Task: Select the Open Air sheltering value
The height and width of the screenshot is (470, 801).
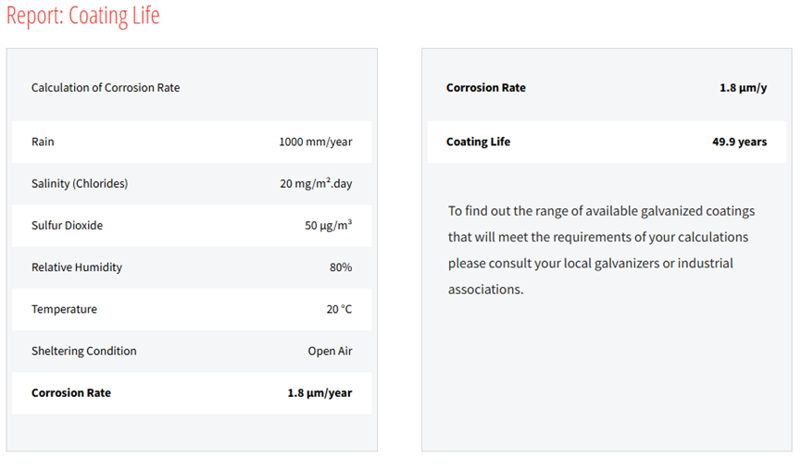Action: coord(330,352)
